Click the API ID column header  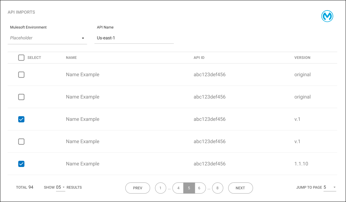199,58
